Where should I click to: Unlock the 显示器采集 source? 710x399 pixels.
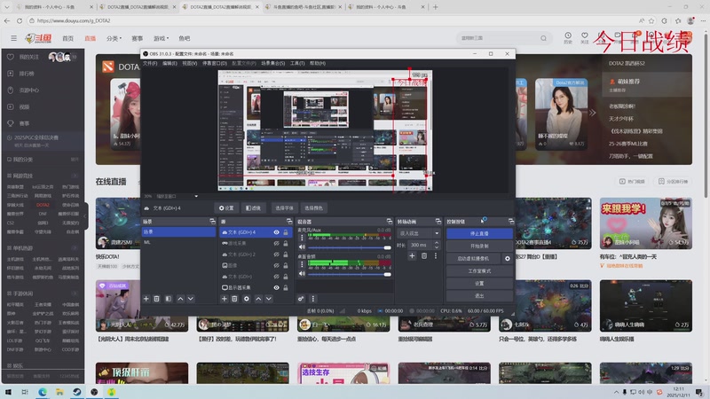(286, 287)
